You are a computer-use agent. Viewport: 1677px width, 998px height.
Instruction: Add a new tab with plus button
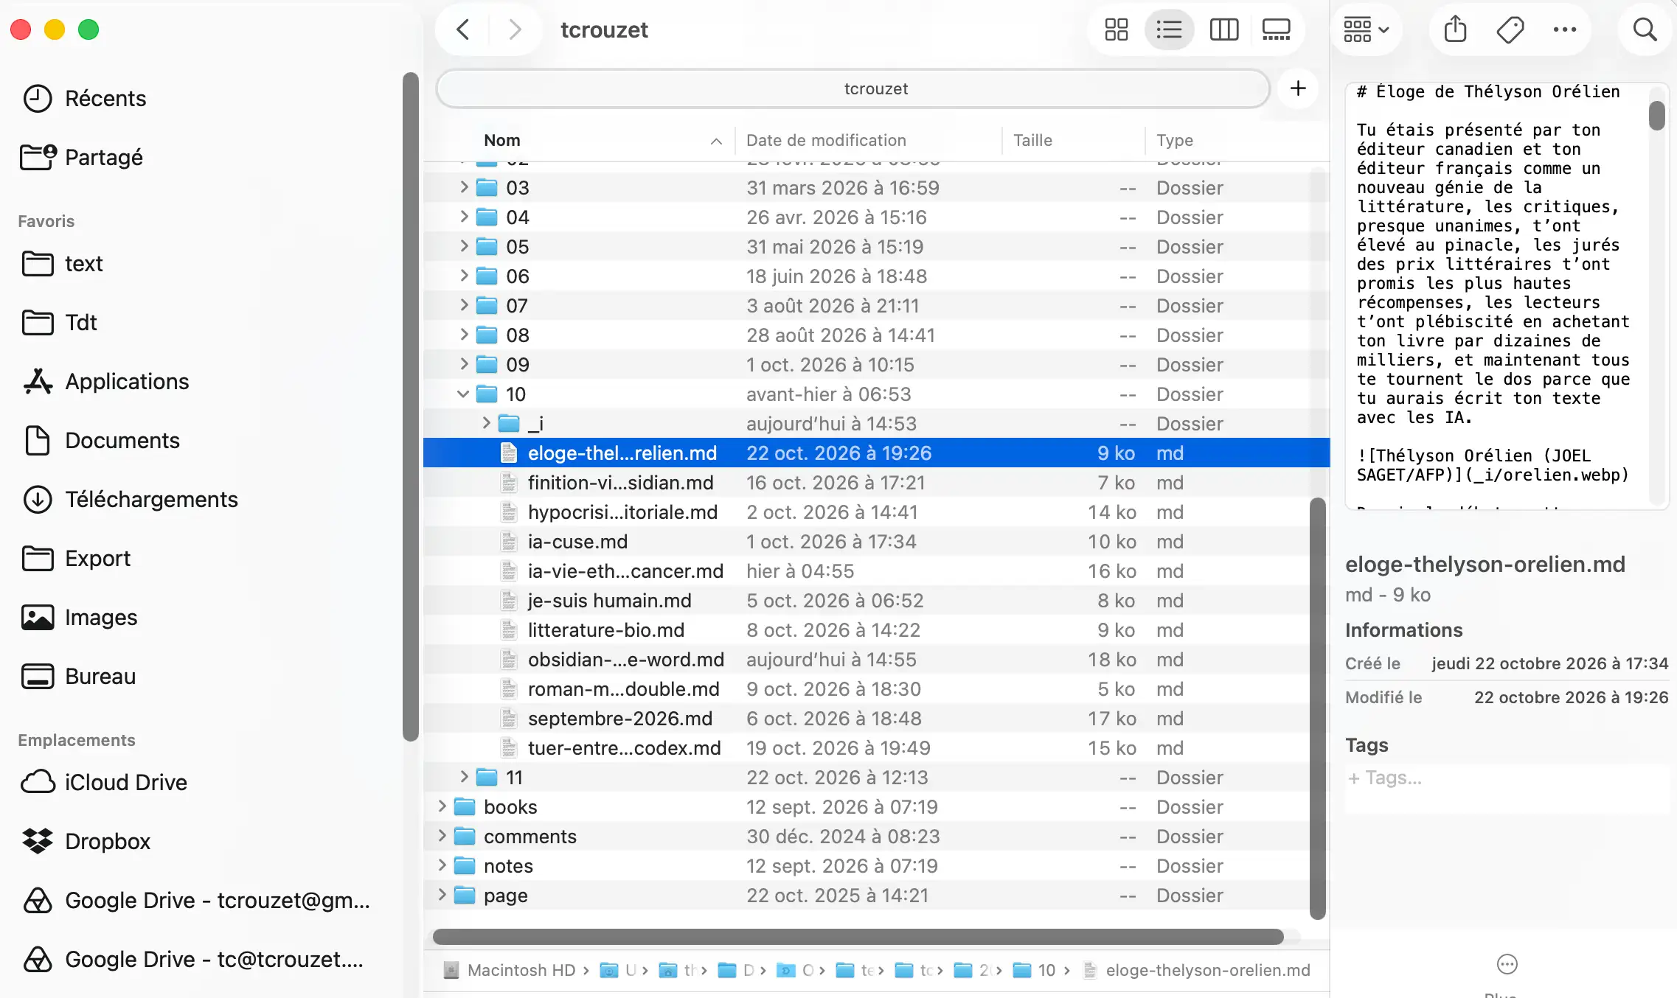tap(1298, 89)
